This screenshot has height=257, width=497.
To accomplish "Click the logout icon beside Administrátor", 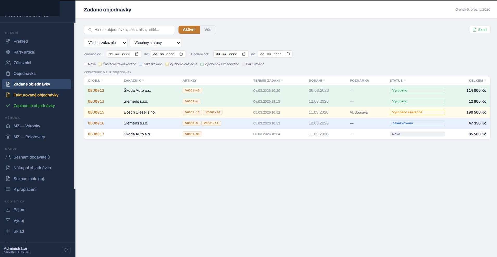I will pyautogui.click(x=66, y=250).
